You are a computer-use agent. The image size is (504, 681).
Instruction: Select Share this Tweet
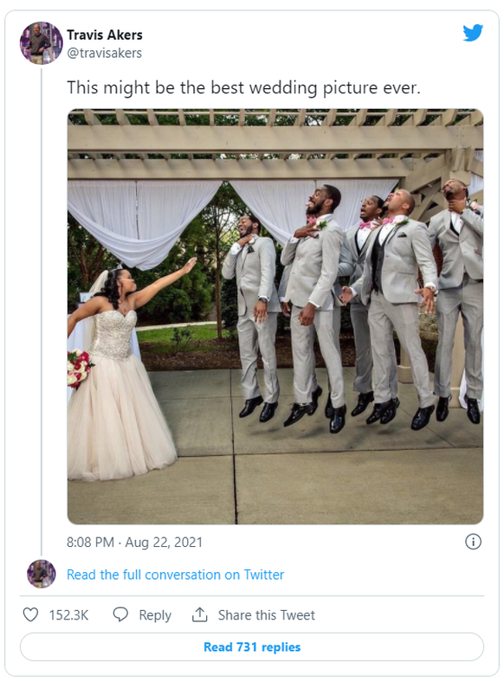coord(267,615)
